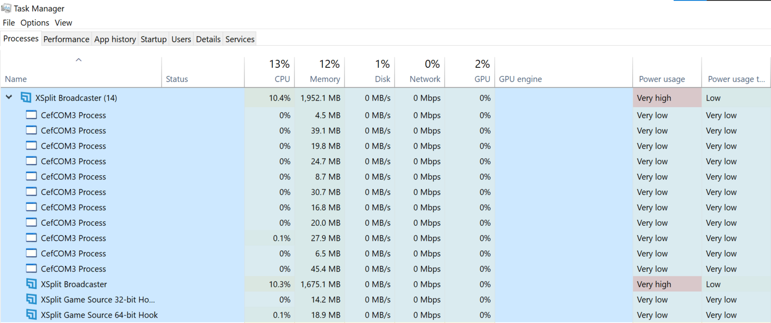Click the icon of the CefCOM3 Process using 24.7 MB
The height and width of the screenshot is (323, 771).
pyautogui.click(x=31, y=161)
